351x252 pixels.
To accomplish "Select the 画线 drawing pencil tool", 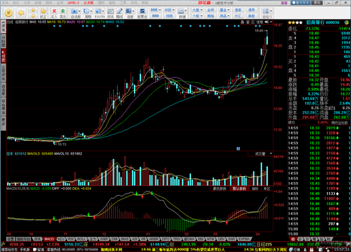I will tap(120, 13).
